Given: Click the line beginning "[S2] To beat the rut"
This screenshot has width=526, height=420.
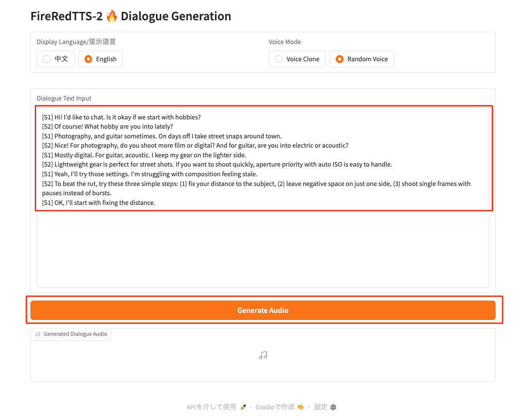Looking at the screenshot, I should [256, 188].
